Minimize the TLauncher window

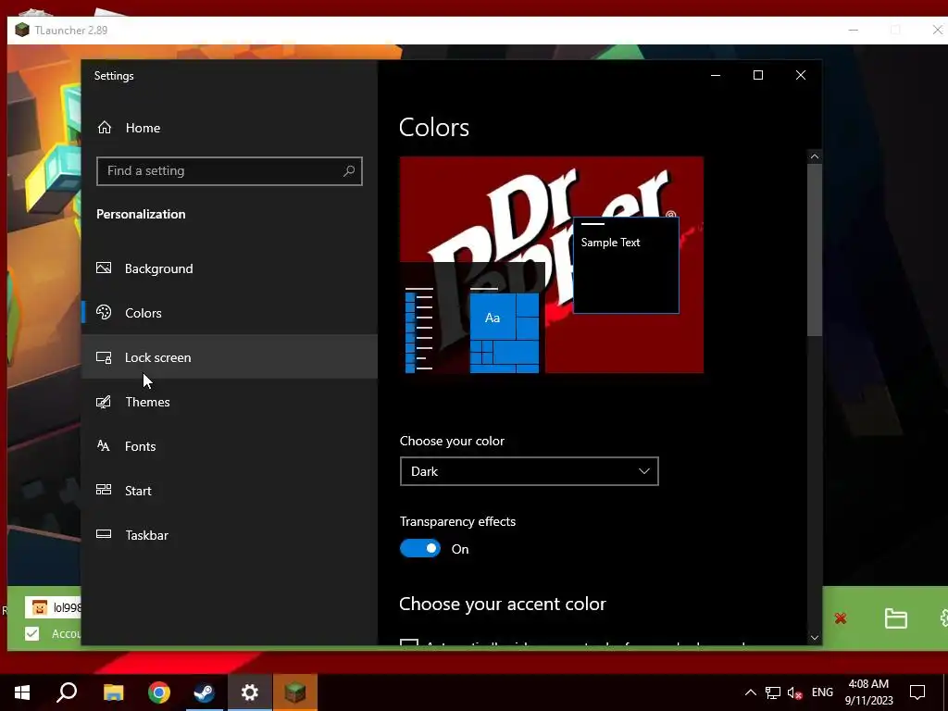pos(854,30)
